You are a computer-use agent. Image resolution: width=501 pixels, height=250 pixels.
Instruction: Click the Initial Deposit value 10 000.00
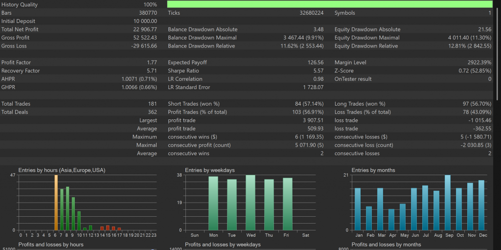tap(145, 21)
